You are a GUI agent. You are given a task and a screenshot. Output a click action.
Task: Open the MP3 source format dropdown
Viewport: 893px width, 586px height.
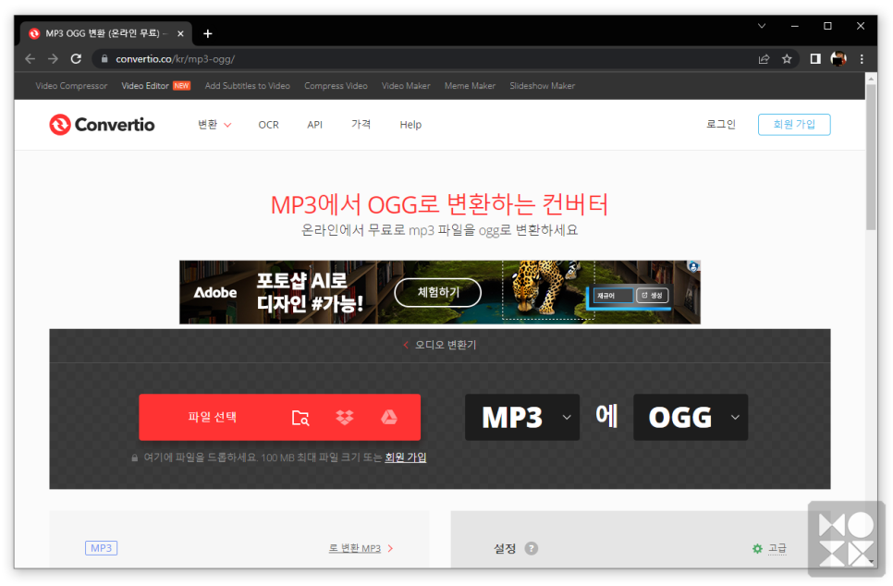(522, 418)
